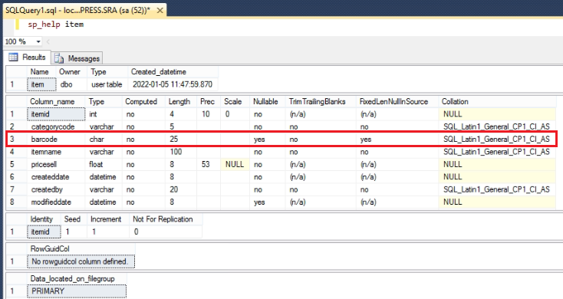Click the Prec value 53 for pricesell

click(x=209, y=164)
